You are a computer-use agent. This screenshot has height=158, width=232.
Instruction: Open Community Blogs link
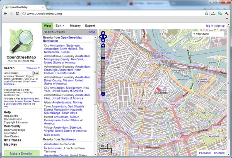tap(15, 130)
